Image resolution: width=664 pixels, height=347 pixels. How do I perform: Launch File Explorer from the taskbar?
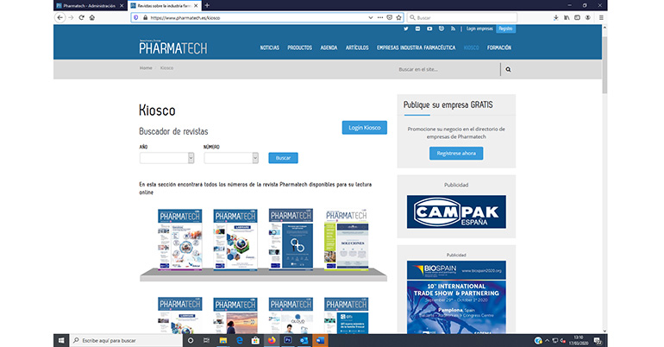tap(223, 340)
